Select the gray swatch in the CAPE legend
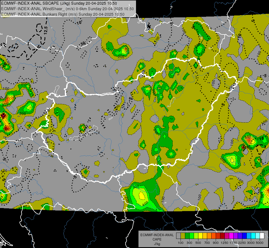Viewport: 269px width, 248px height. (x=178, y=236)
